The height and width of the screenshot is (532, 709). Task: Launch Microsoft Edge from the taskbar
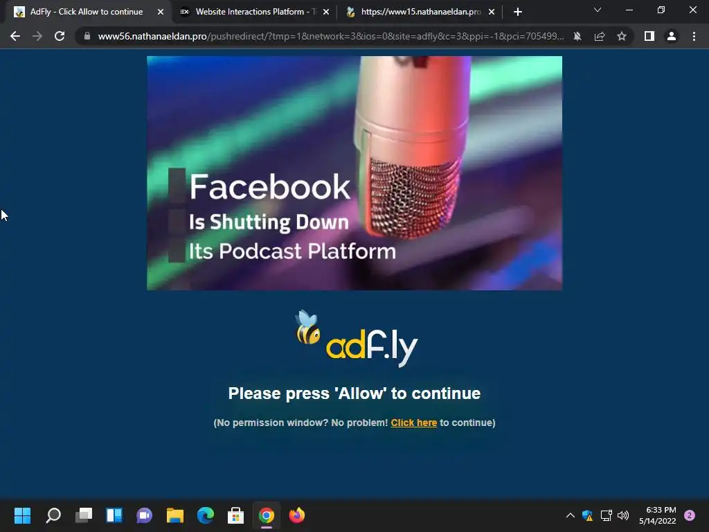click(205, 515)
